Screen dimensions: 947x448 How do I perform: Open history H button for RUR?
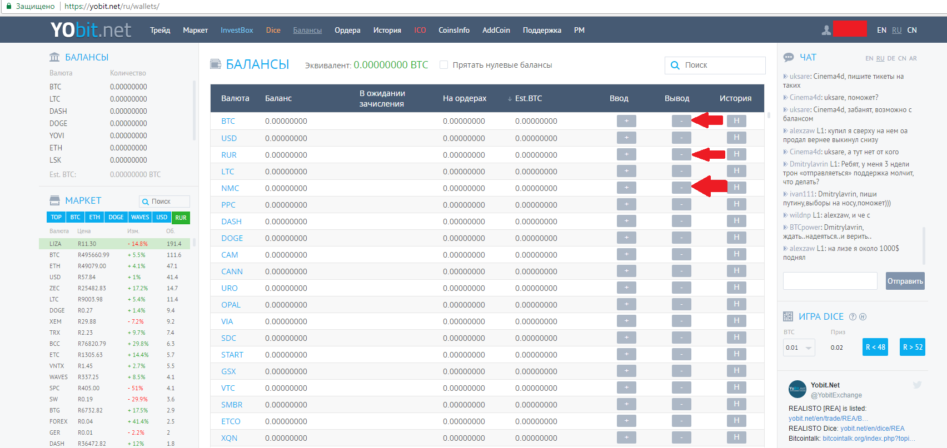coord(736,154)
